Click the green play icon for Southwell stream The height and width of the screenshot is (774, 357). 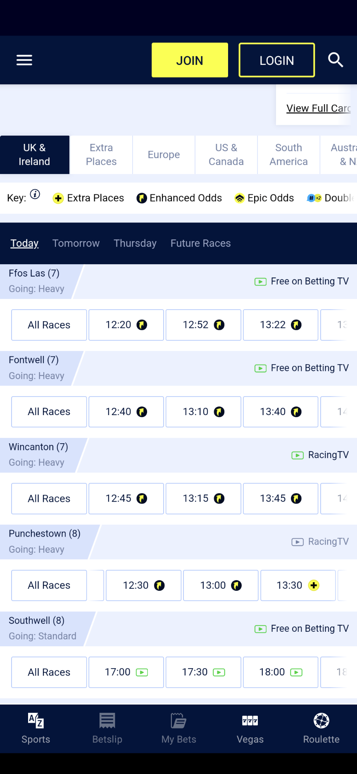pos(260,628)
